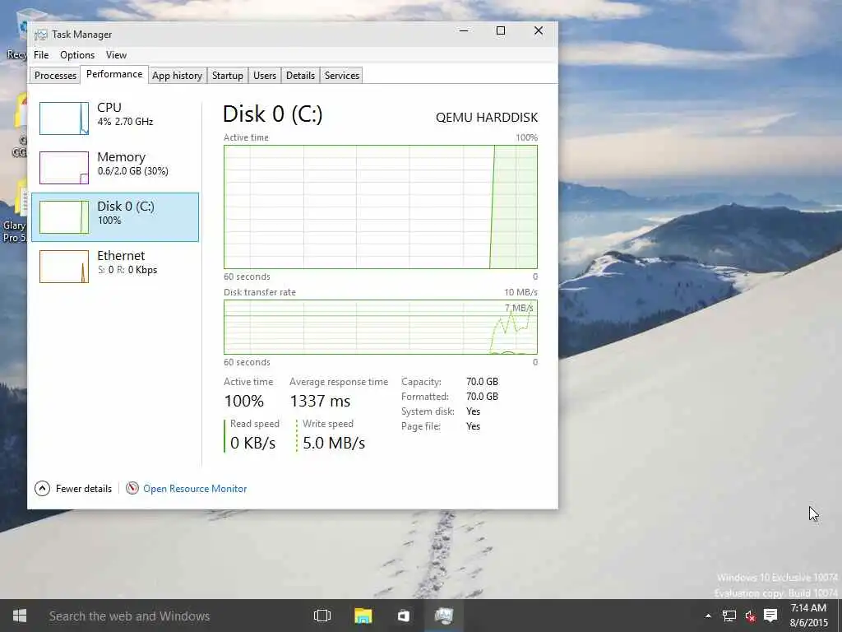Open the Services tab
The height and width of the screenshot is (632, 842).
click(341, 76)
